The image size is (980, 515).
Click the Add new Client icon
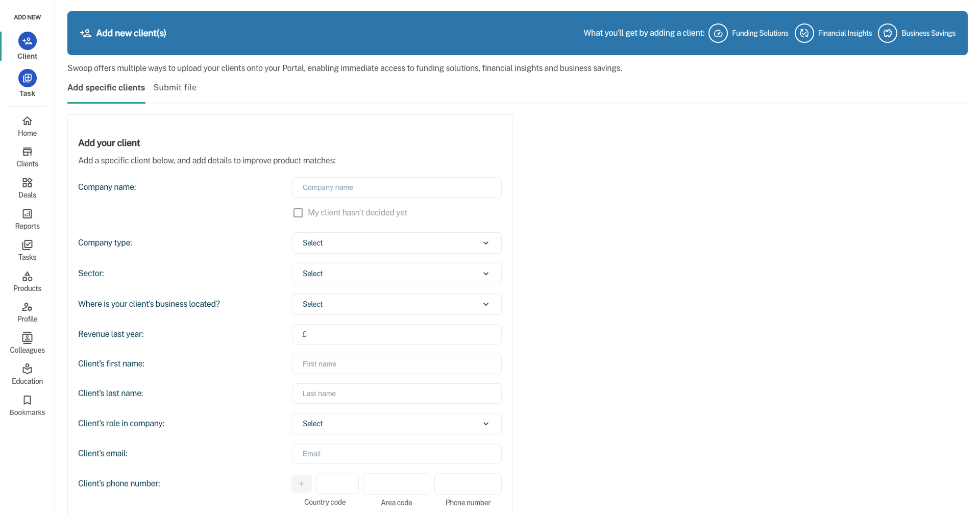(27, 41)
